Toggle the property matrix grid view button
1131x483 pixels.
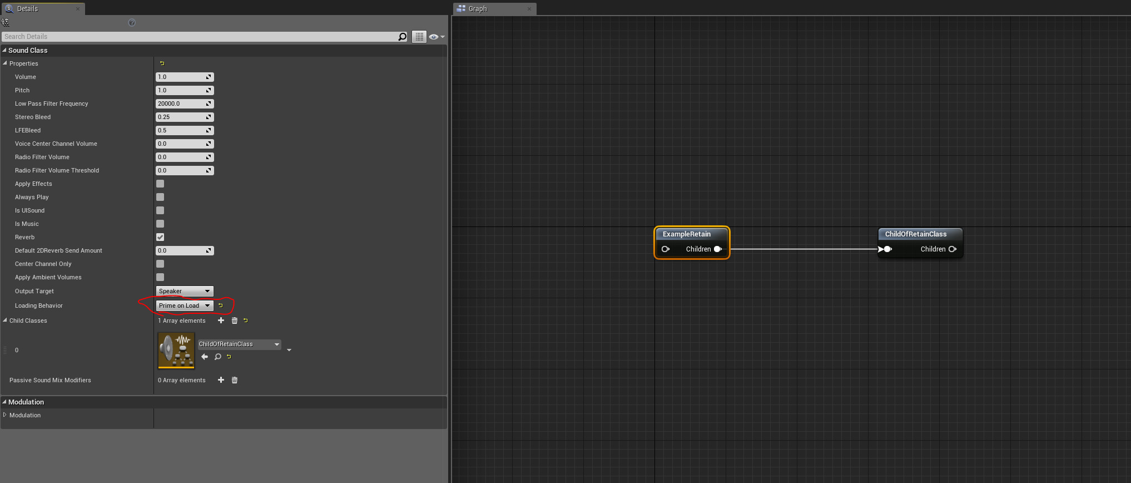coord(419,37)
